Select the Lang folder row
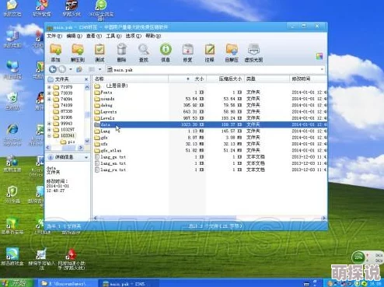384x287 pixels. point(210,131)
